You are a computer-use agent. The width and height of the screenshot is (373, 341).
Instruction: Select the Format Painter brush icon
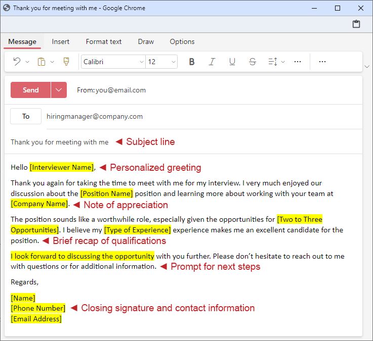coord(66,62)
